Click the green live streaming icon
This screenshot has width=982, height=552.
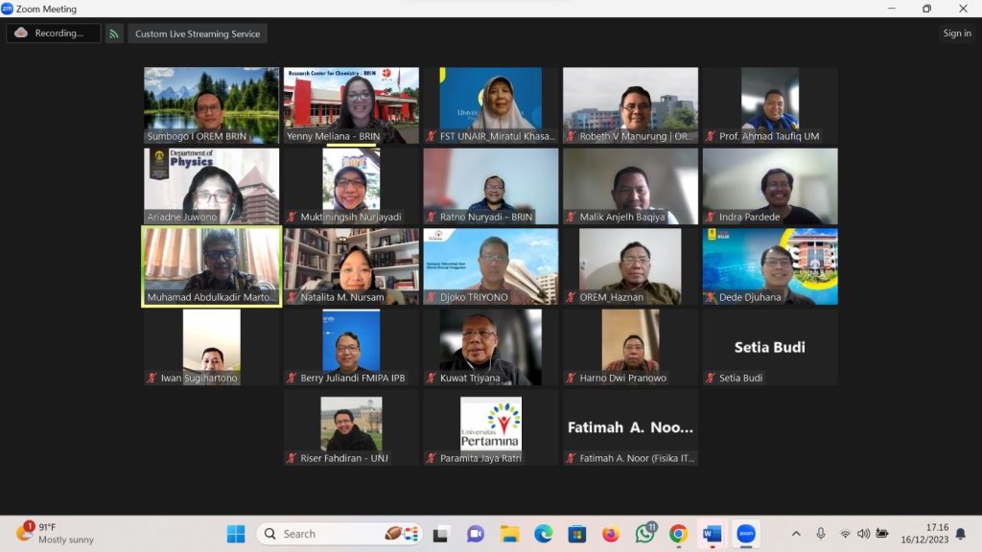pos(114,34)
